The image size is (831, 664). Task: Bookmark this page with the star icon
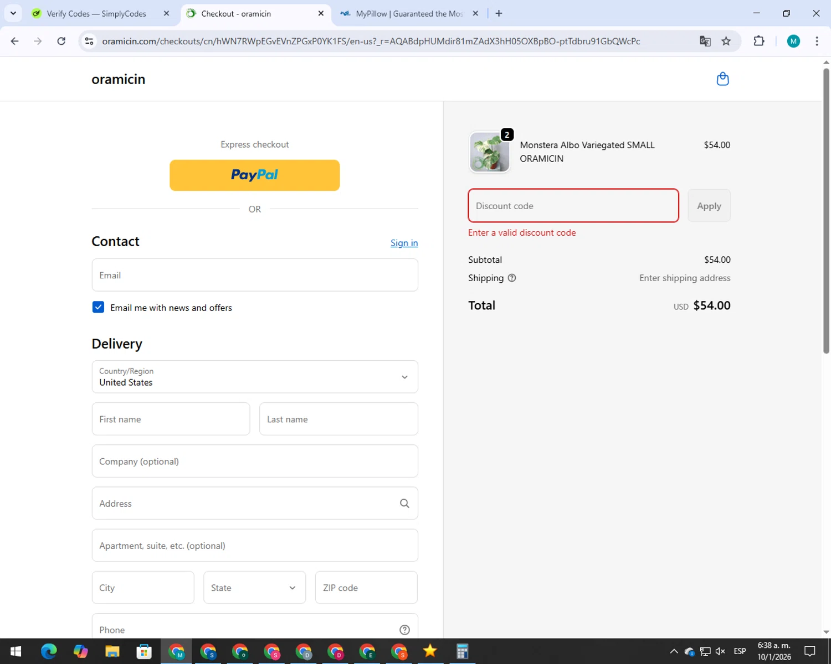tap(726, 41)
